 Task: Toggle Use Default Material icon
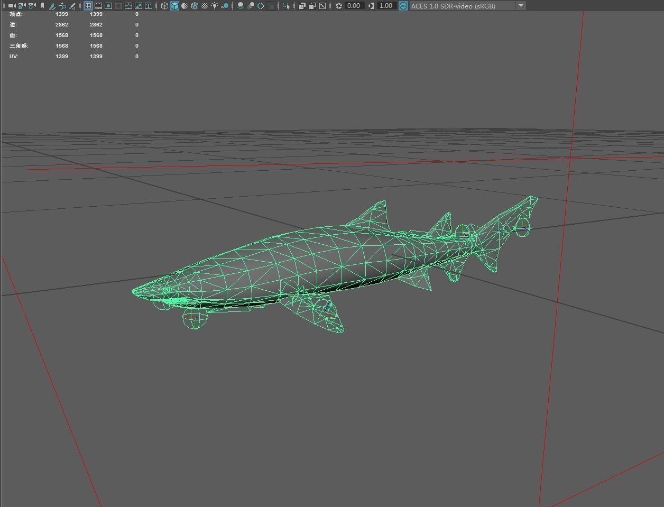pyautogui.click(x=185, y=6)
